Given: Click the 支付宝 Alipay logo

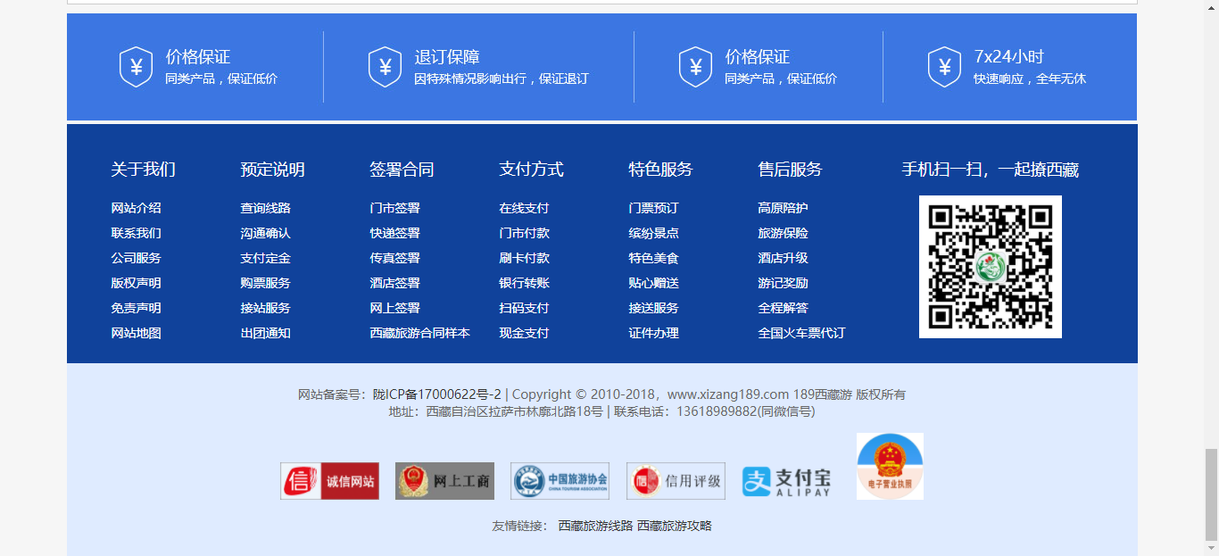Looking at the screenshot, I should pyautogui.click(x=787, y=481).
